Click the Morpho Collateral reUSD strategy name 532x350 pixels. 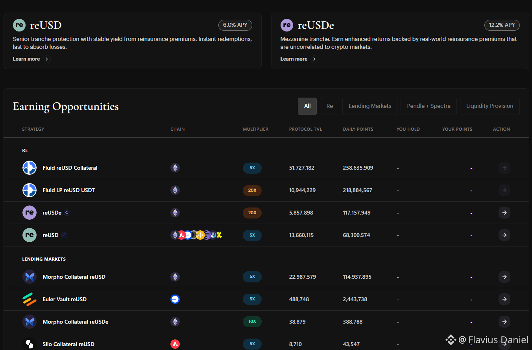point(74,277)
